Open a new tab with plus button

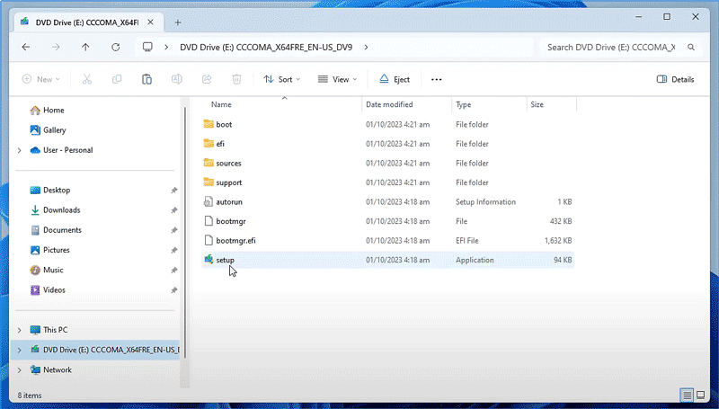178,22
